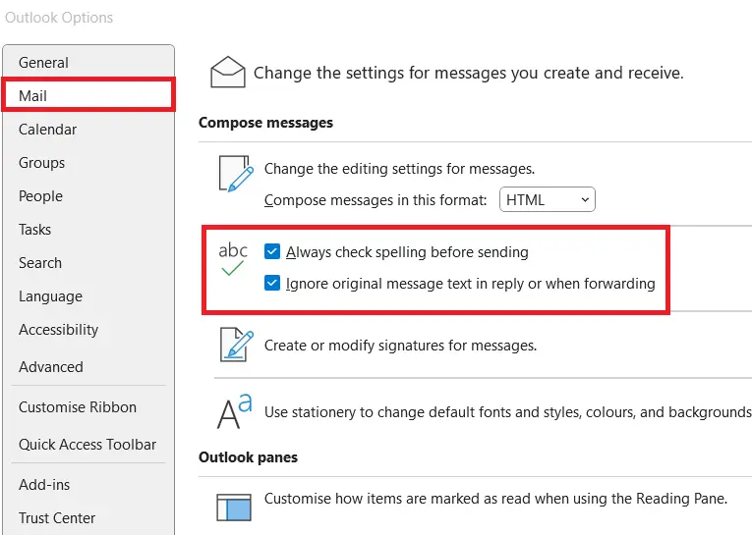This screenshot has width=752, height=535.
Task: Click the Outlook Options window title
Action: click(59, 18)
